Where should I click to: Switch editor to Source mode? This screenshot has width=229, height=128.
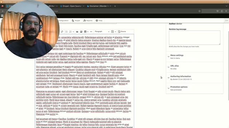[x=122, y=32]
